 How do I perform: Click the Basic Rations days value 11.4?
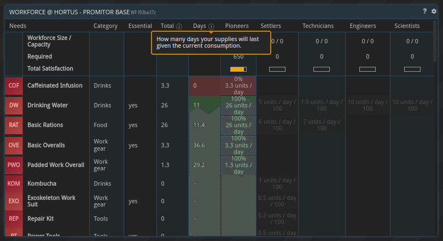coord(199,125)
